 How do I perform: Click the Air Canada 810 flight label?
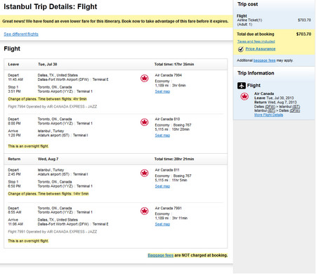click(167, 119)
